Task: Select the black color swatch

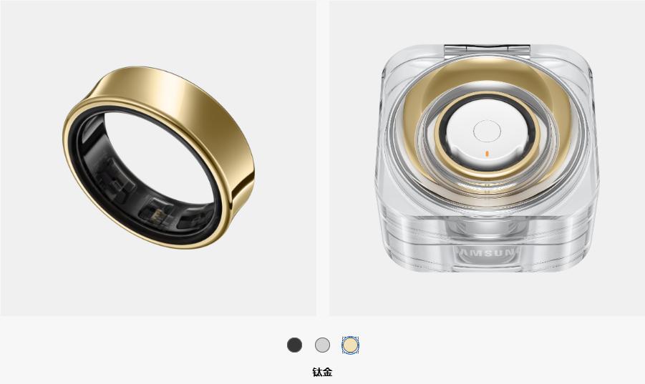Action: (x=294, y=345)
